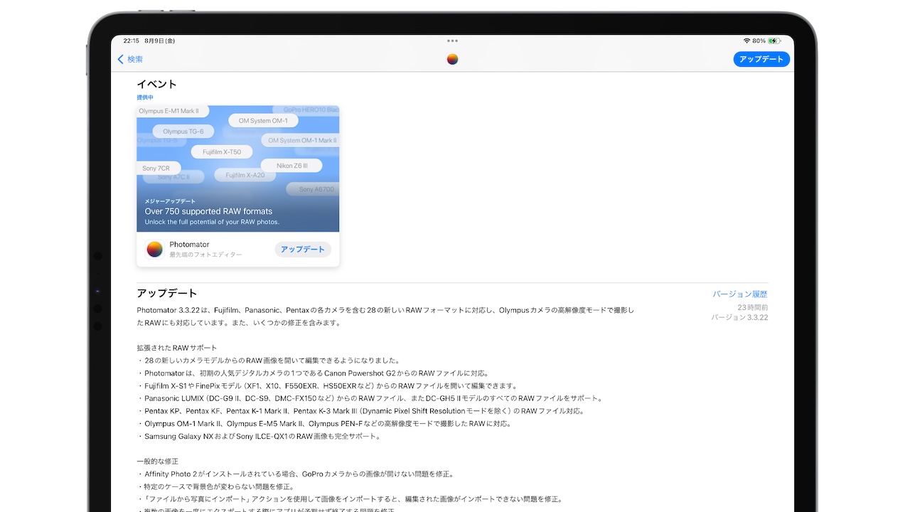Viewport: 910px width, 512px height.
Task: Tap the 'Fujifilm X-T50' tag in the banner
Action: [222, 152]
